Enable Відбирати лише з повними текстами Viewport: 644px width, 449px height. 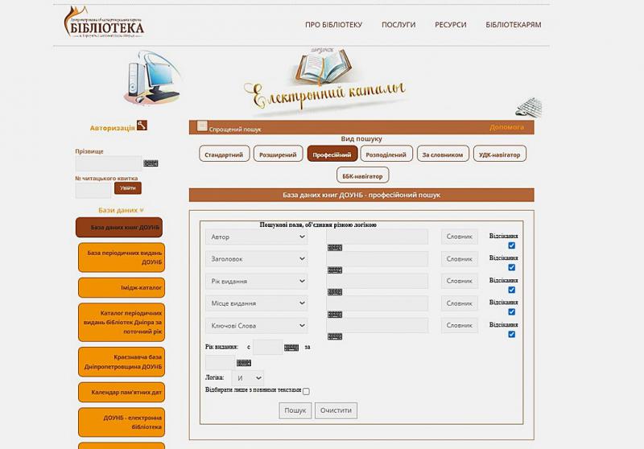point(306,391)
